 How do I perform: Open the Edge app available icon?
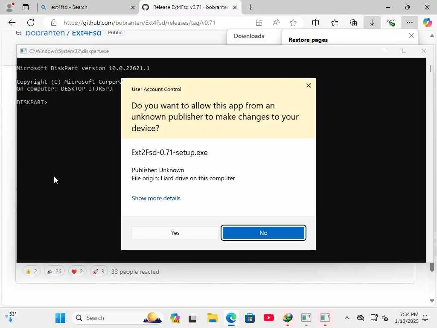pos(259,23)
